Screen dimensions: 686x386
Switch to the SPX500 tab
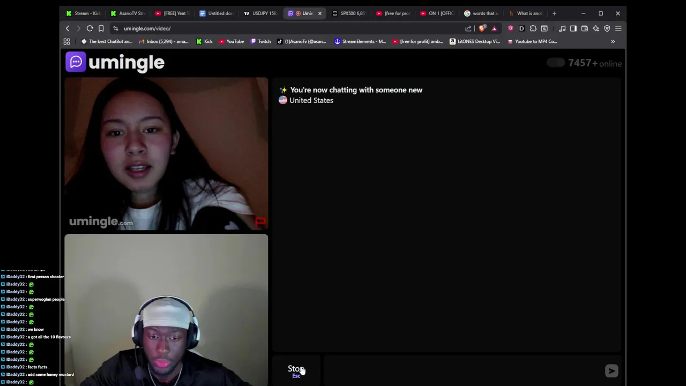(349, 13)
